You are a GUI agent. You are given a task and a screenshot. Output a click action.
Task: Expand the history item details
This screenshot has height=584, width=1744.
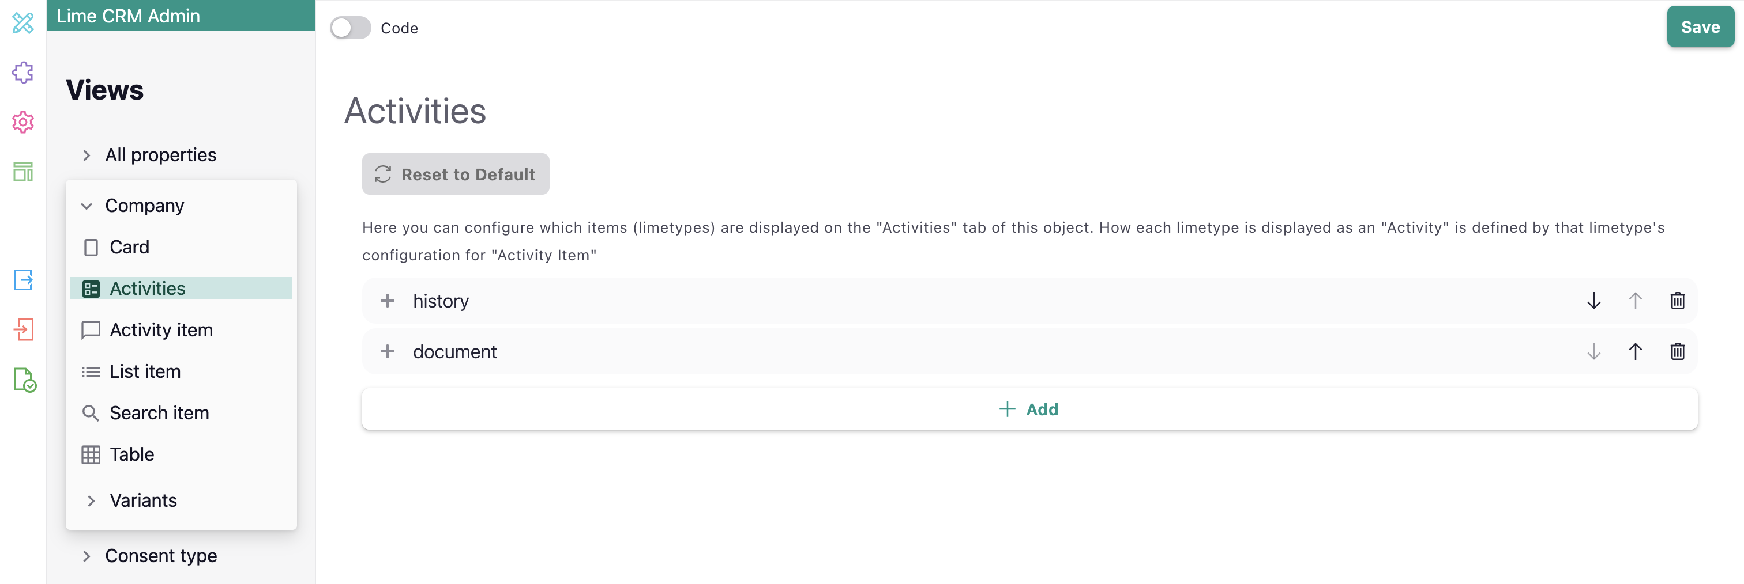[387, 301]
